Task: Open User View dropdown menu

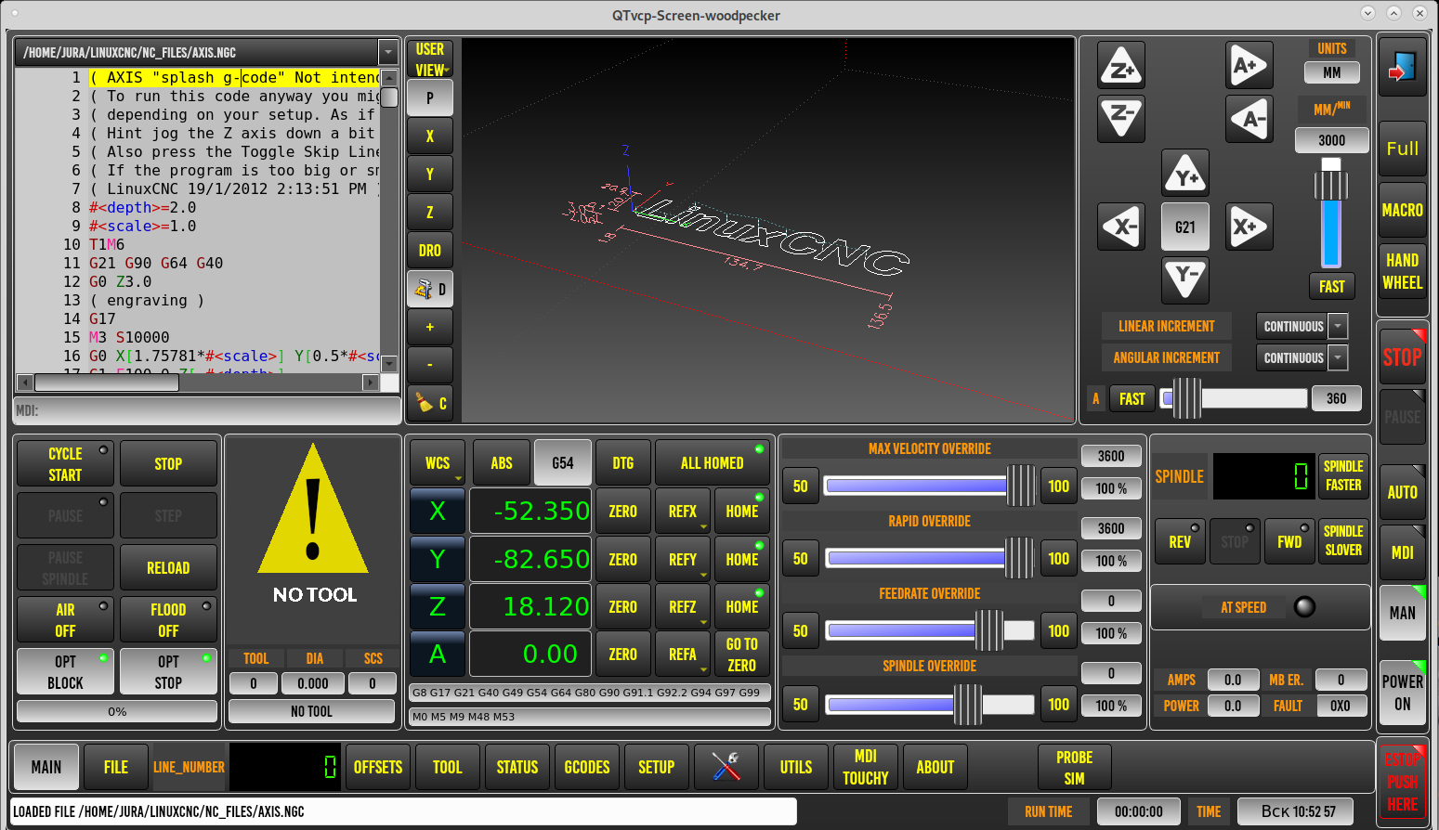Action: (x=430, y=58)
